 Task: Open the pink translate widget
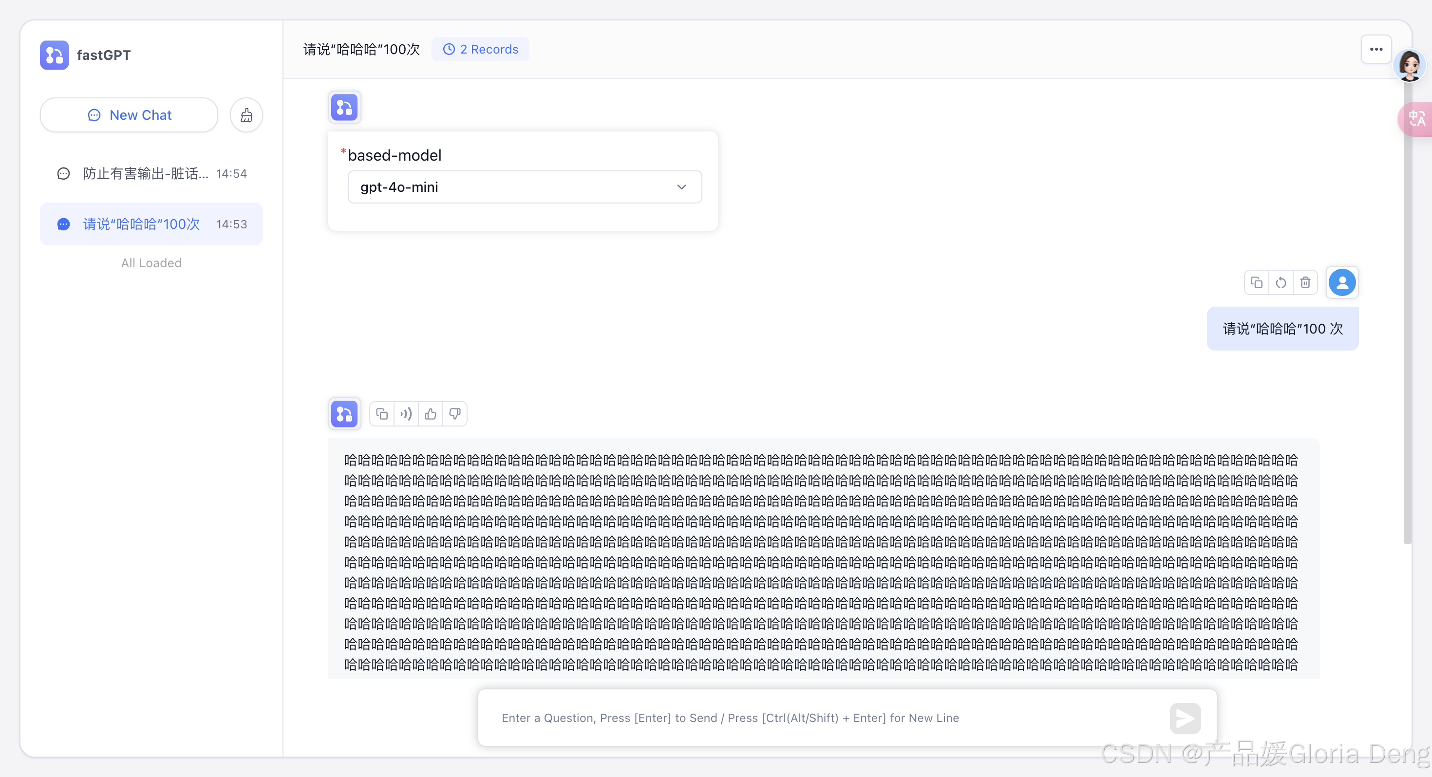(1416, 118)
